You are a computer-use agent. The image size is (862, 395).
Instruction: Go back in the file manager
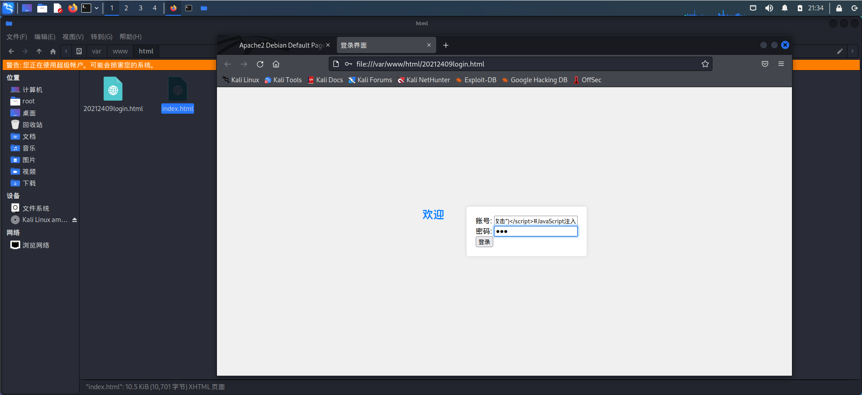[11, 51]
